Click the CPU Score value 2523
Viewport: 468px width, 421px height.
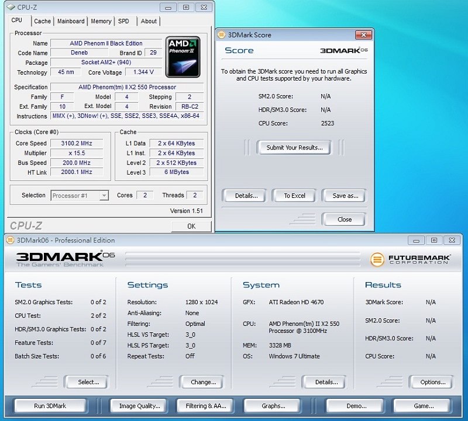(x=328, y=123)
